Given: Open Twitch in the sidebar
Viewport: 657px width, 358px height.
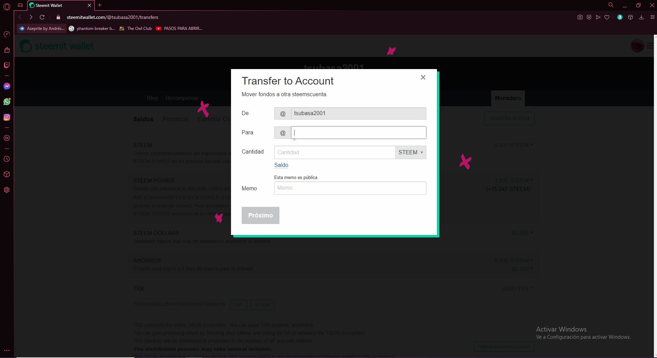Looking at the screenshot, I should pyautogui.click(x=7, y=65).
